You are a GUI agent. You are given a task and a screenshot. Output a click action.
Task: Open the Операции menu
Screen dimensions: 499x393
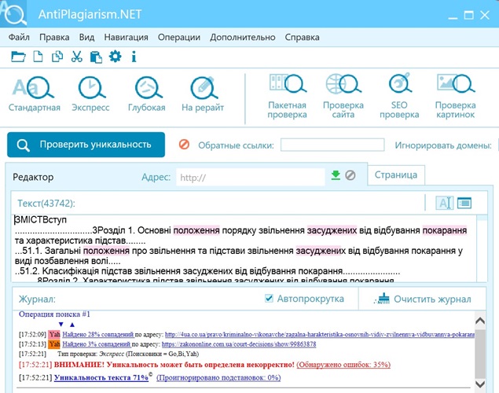(x=179, y=37)
